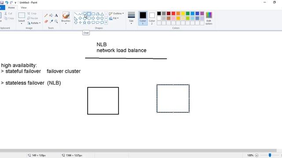This screenshot has width=282, height=158.
Task: Switch to the Home tab
Action: tap(11, 8)
